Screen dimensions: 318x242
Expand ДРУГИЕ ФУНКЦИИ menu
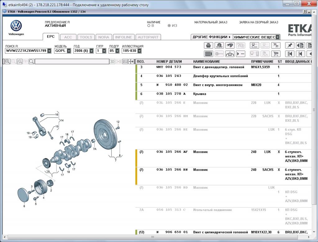tap(211, 37)
